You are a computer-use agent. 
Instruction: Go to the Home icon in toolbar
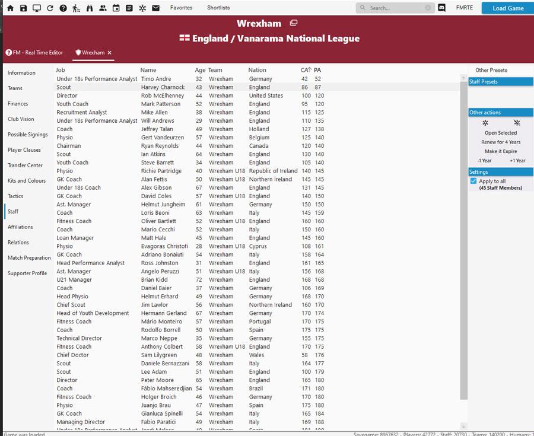click(x=10, y=8)
